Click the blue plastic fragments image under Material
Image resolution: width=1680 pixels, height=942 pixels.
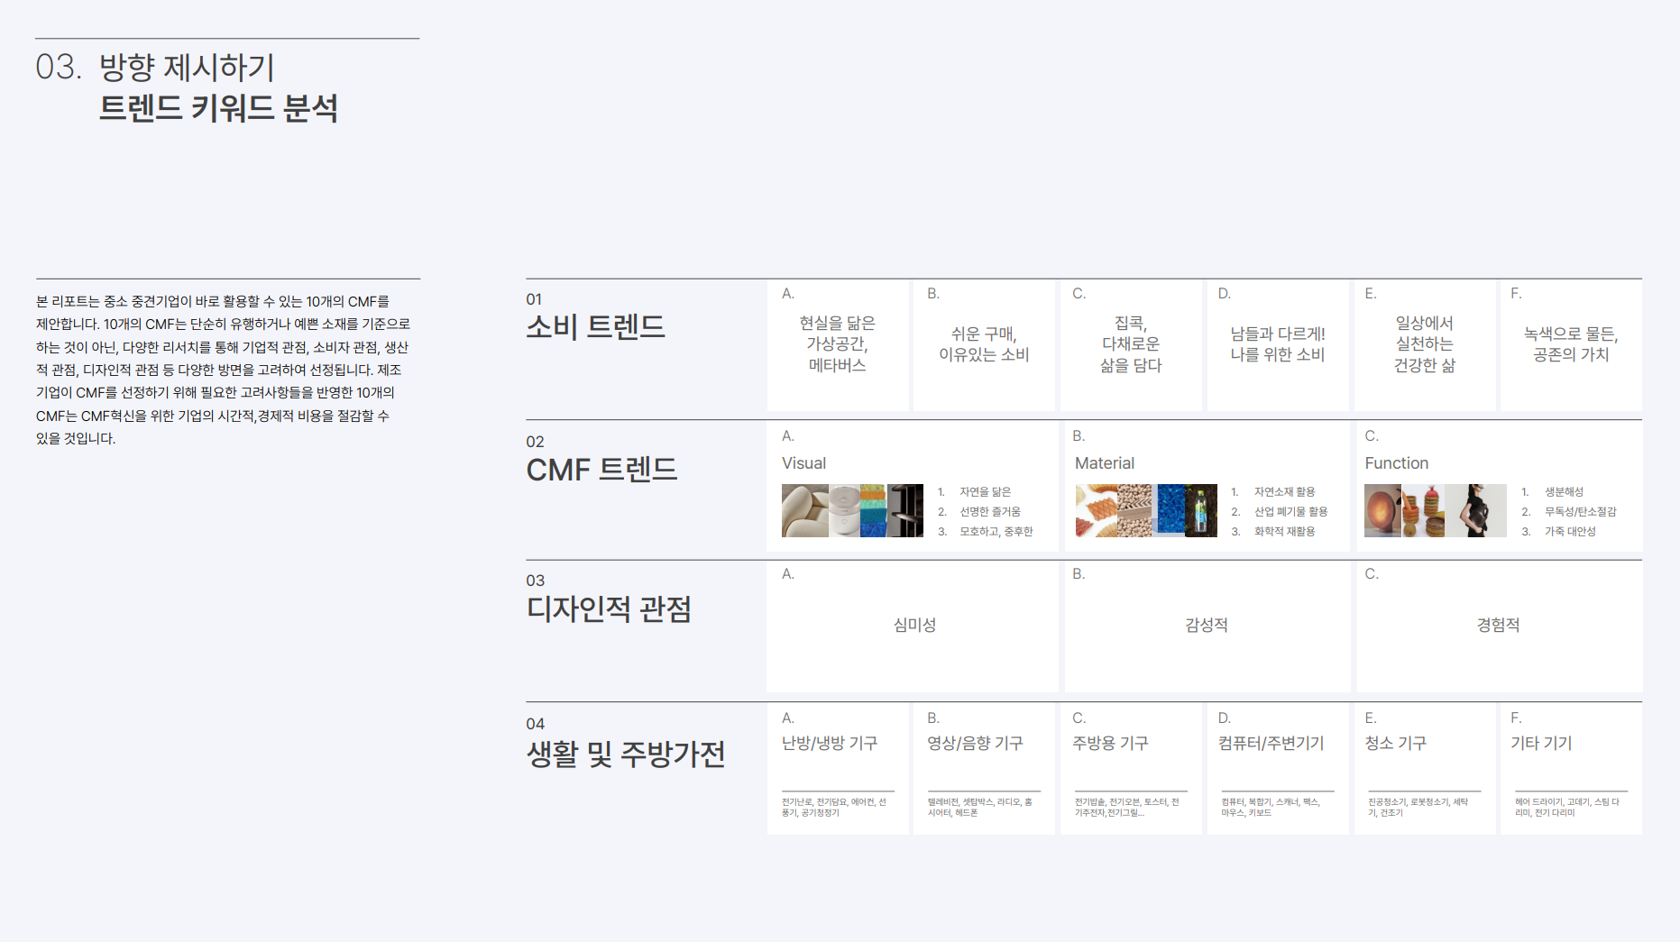click(1170, 510)
